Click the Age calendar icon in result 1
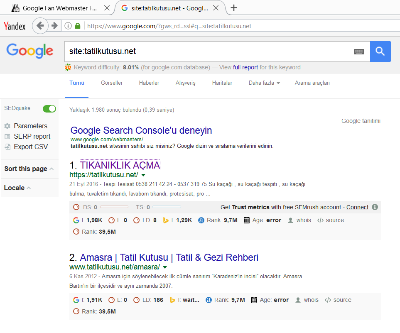This screenshot has width=400, height=333. click(246, 220)
